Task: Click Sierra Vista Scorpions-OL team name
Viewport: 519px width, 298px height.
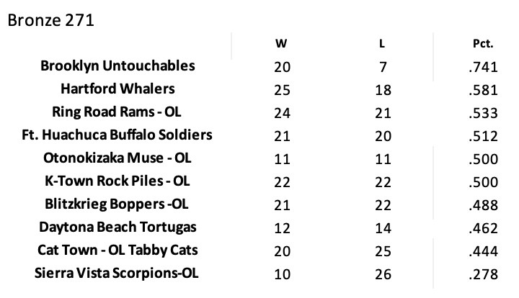Action: 117,273
